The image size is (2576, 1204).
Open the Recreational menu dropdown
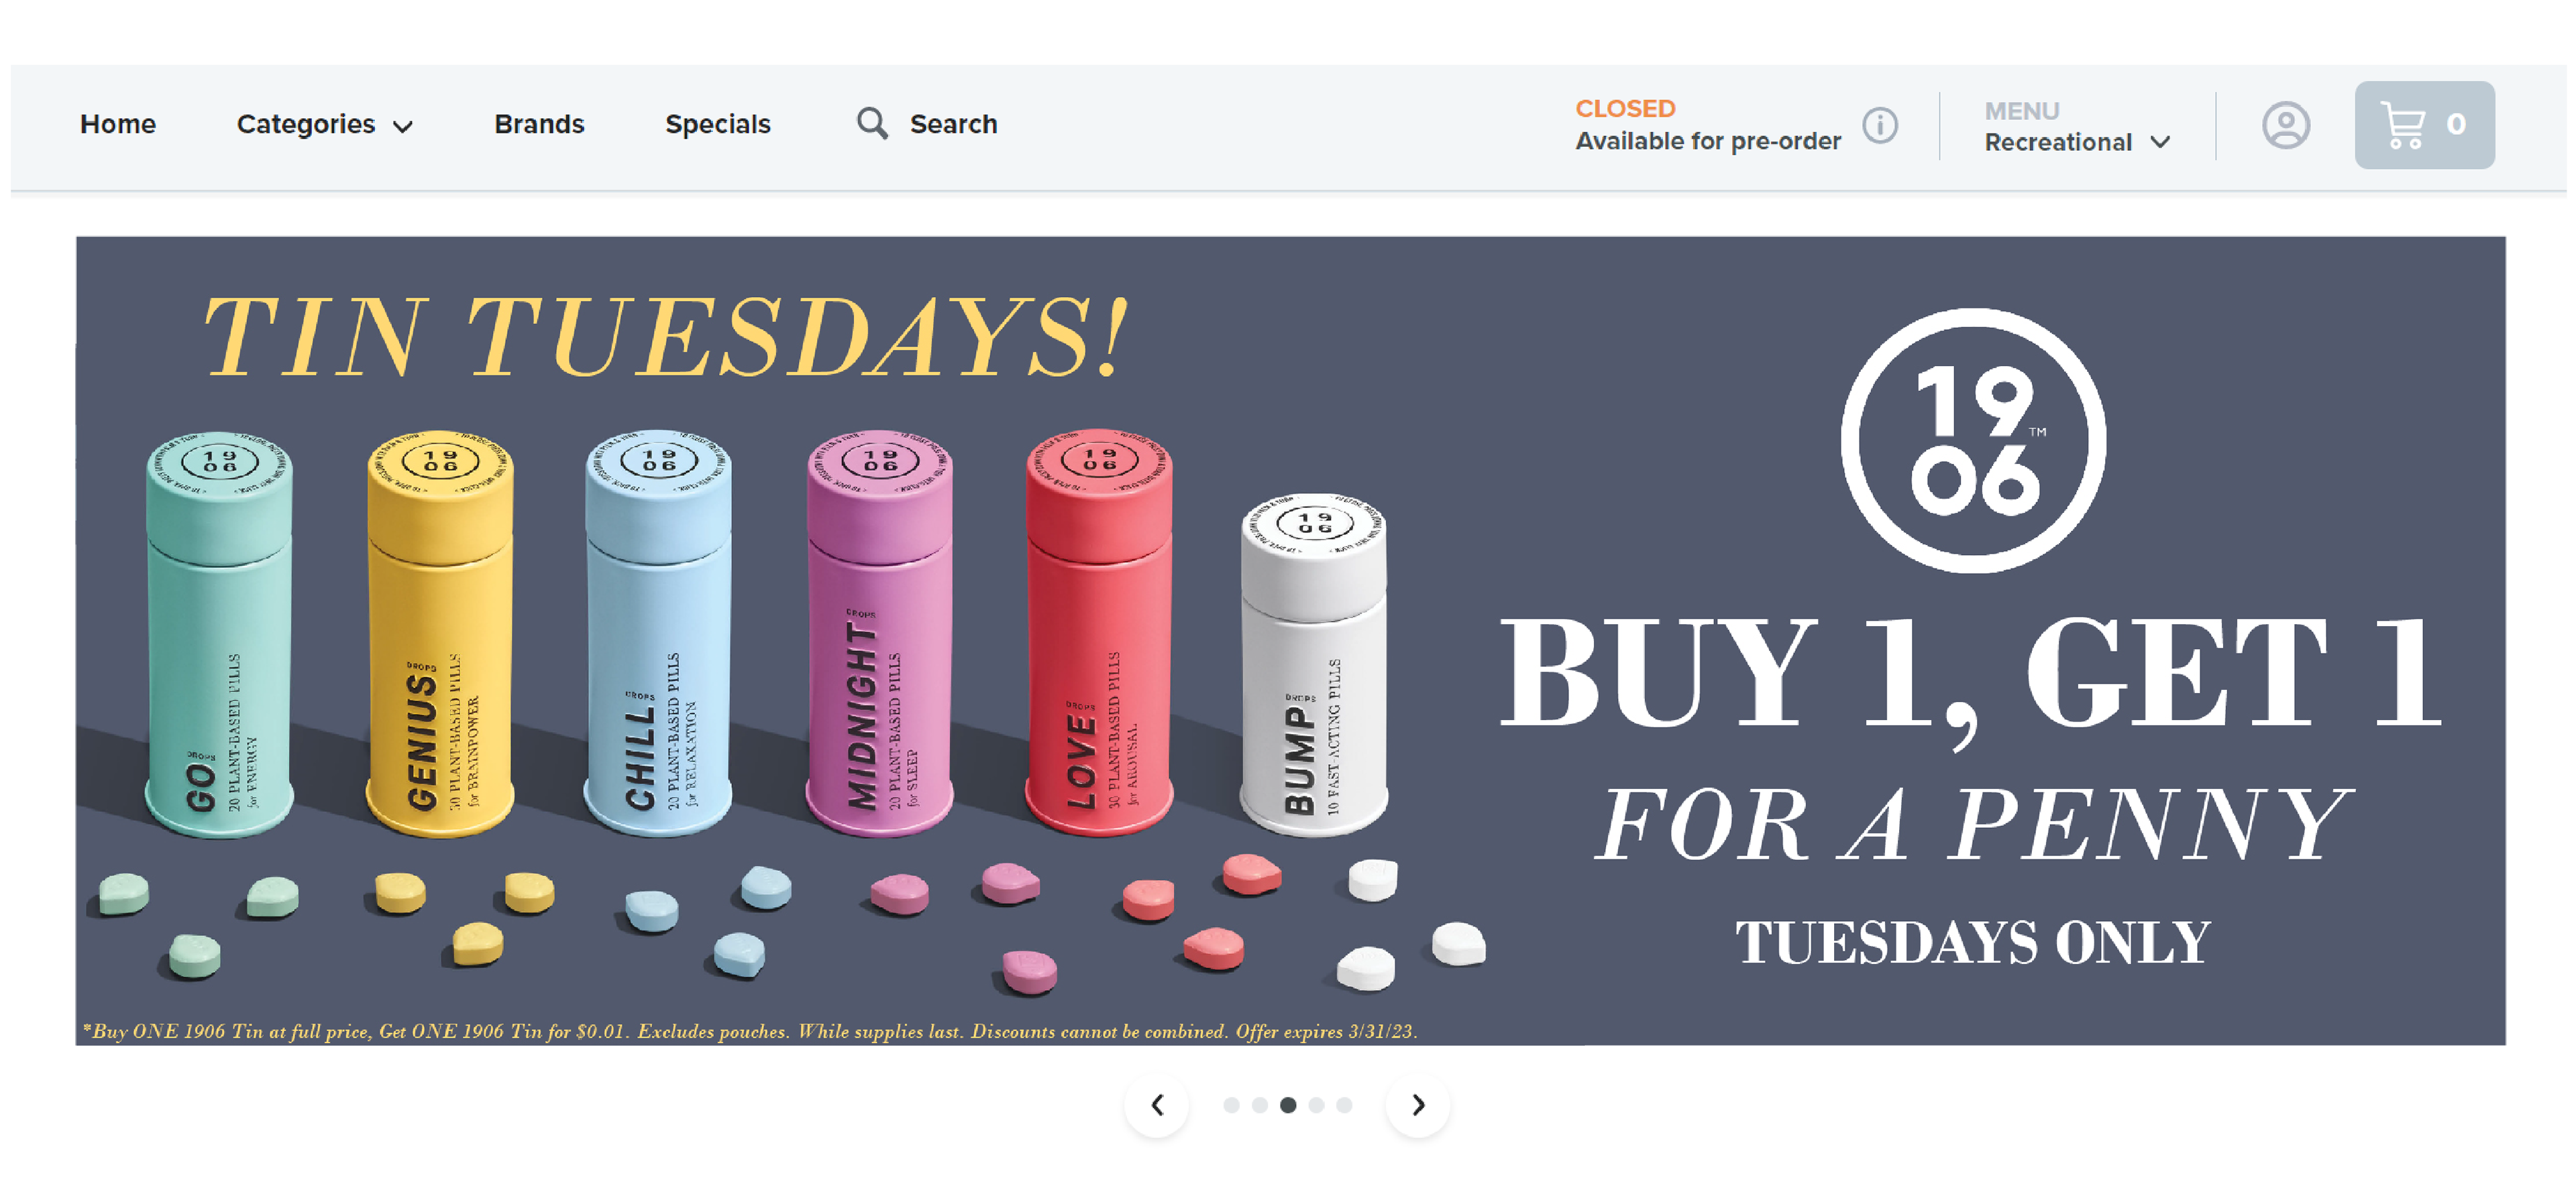[2077, 126]
